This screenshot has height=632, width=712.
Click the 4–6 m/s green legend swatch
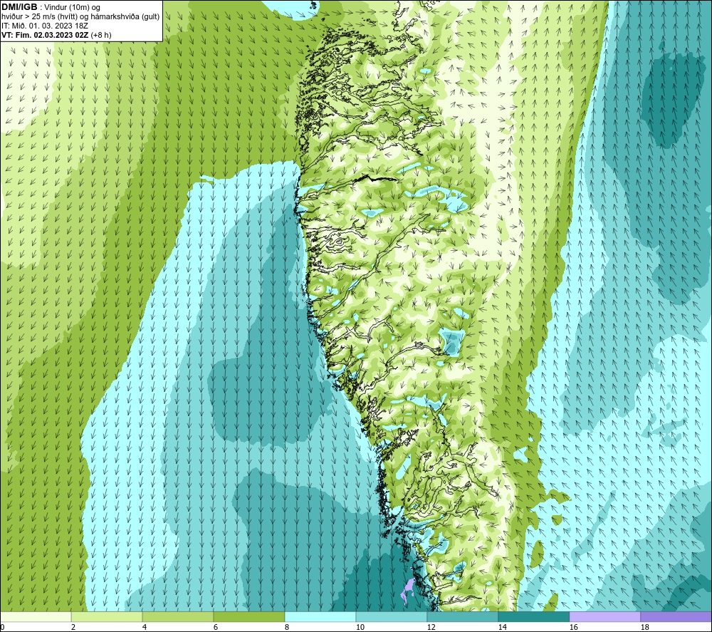click(x=178, y=617)
